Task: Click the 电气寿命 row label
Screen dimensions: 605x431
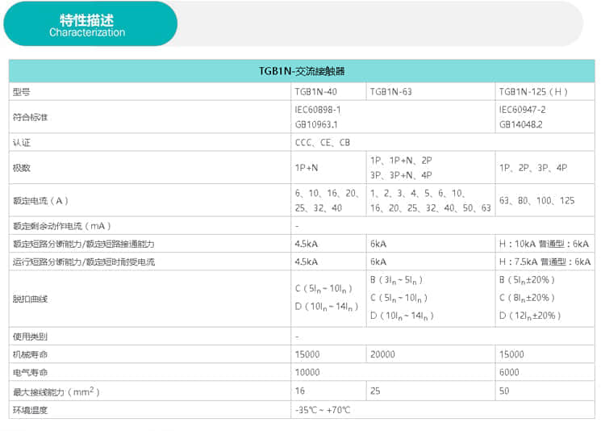Action: (x=30, y=372)
